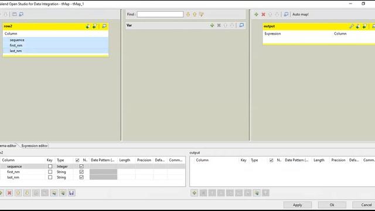
Task: Minimize the row2 input table
Action: click(104, 26)
